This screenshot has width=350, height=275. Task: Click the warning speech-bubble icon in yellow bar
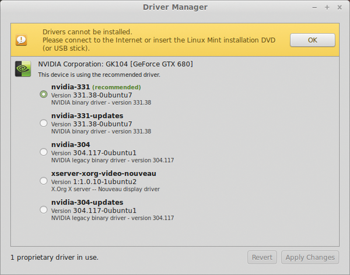click(x=22, y=40)
